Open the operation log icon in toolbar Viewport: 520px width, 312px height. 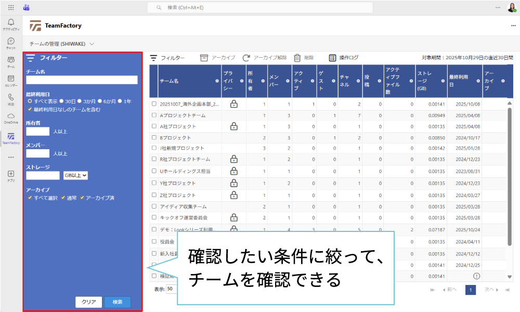click(x=332, y=58)
